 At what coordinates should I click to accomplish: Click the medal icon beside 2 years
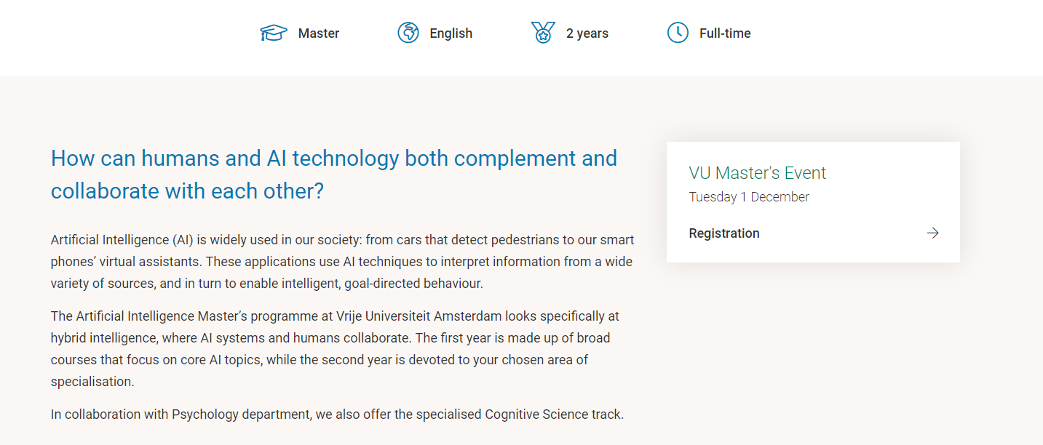(x=543, y=33)
